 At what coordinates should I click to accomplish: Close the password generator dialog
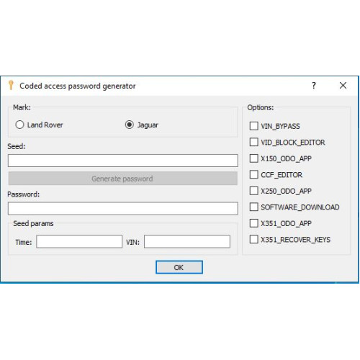click(343, 85)
